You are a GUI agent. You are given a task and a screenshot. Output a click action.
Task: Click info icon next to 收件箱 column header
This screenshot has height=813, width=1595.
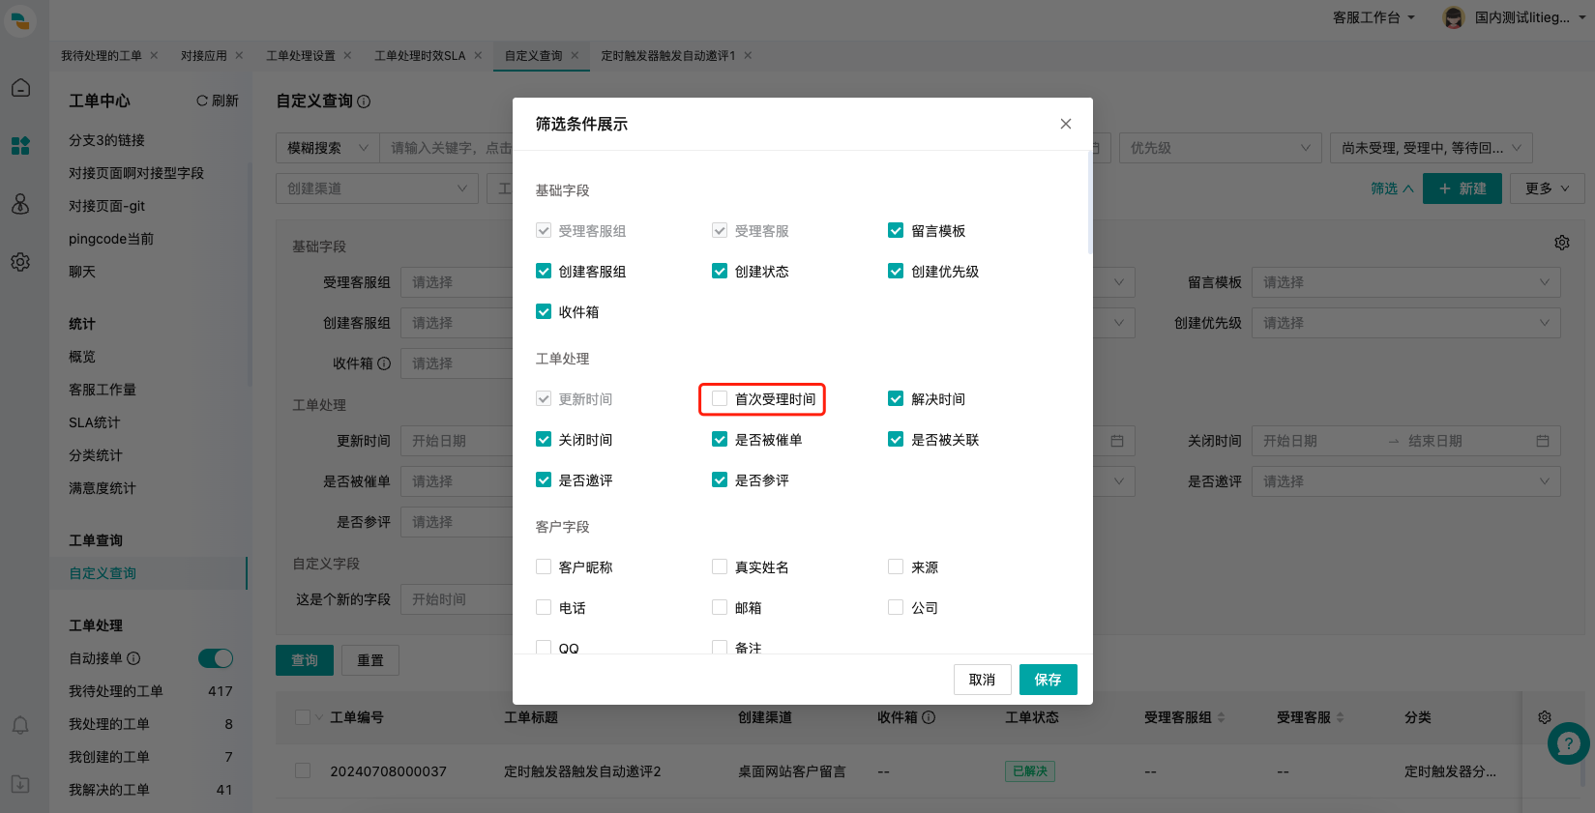click(929, 717)
